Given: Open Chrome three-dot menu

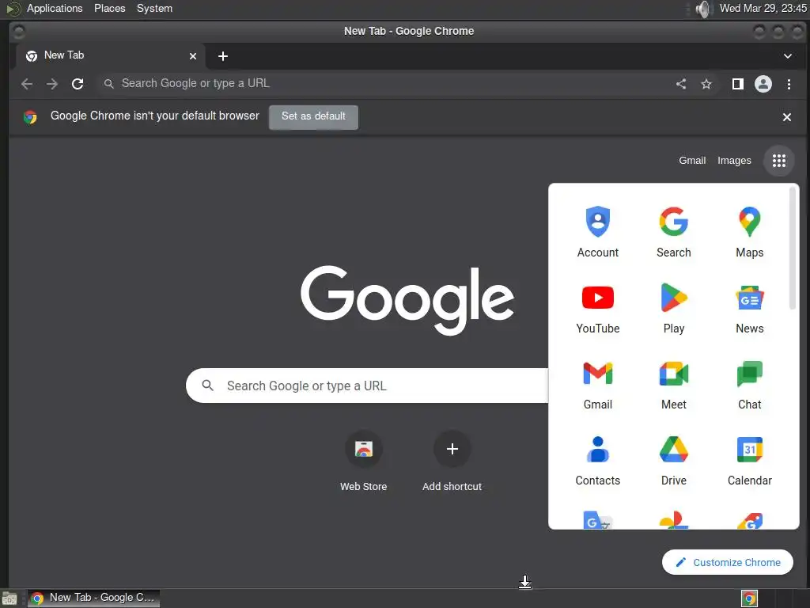Looking at the screenshot, I should (789, 84).
